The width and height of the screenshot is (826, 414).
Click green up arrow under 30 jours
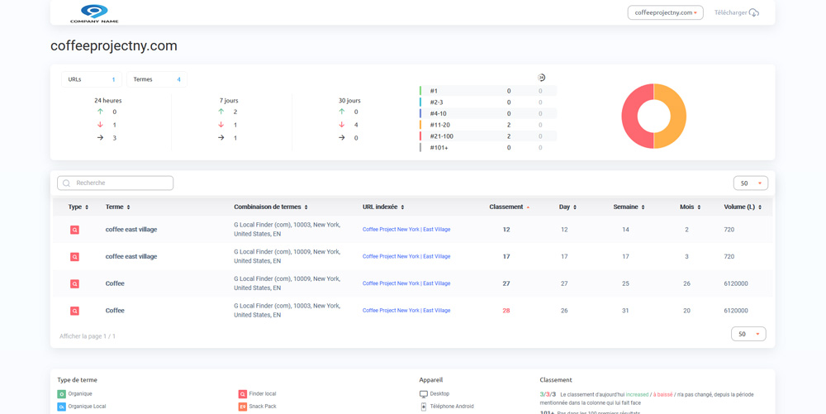pyautogui.click(x=341, y=112)
